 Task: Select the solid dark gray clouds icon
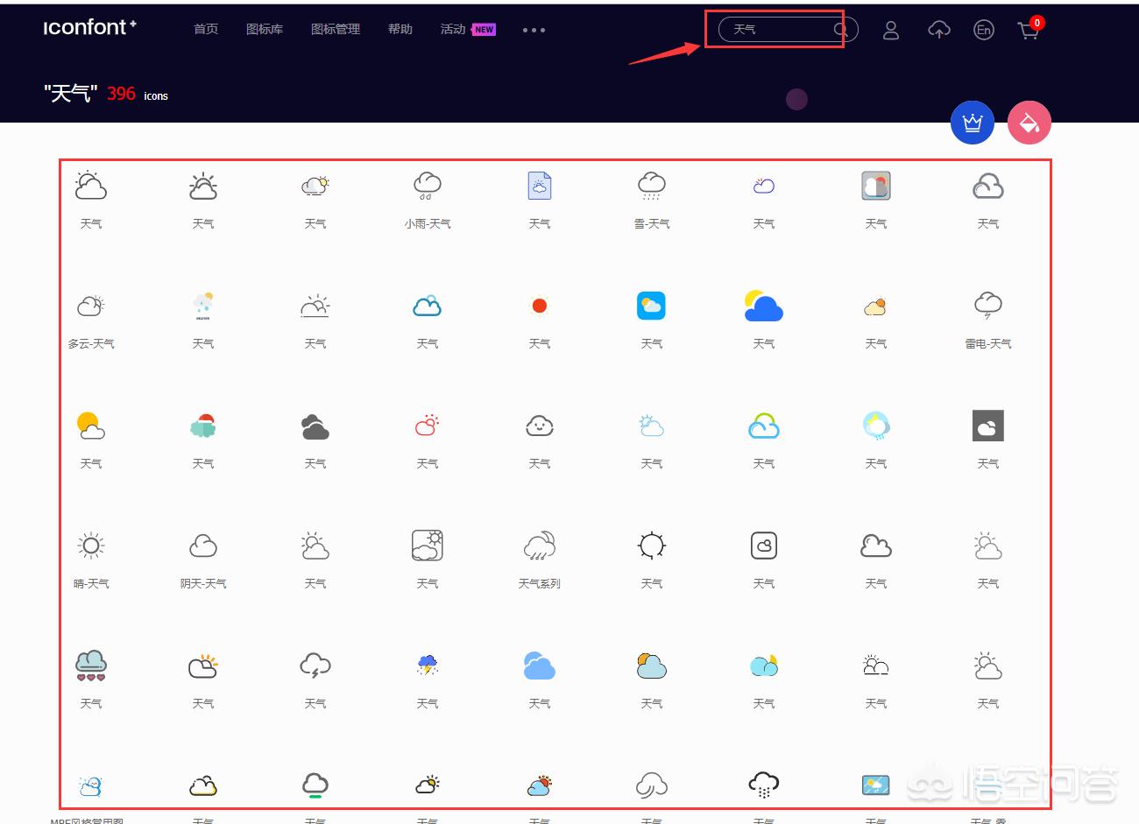pos(315,426)
